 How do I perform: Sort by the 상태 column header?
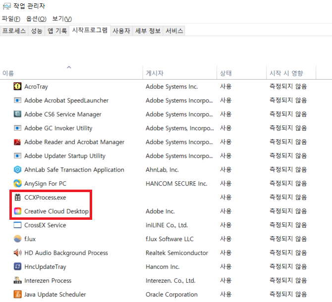225,73
